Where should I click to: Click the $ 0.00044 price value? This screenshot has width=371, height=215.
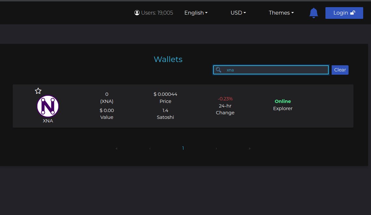(x=165, y=94)
